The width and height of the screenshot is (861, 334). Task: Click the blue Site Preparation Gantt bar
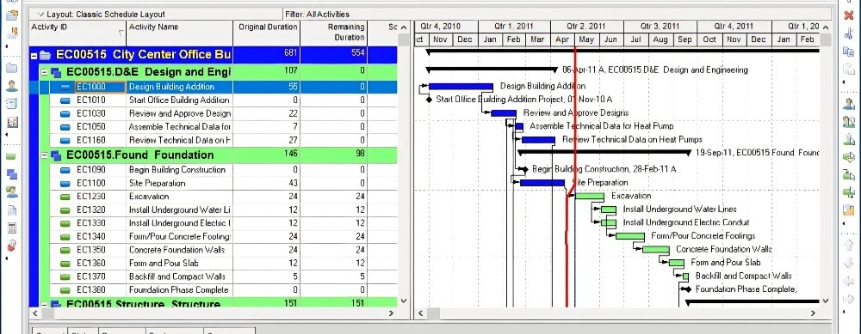click(542, 183)
